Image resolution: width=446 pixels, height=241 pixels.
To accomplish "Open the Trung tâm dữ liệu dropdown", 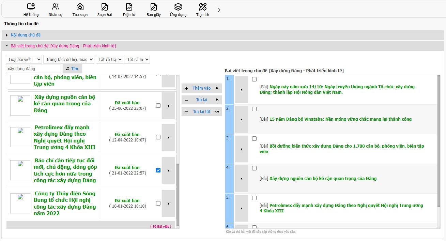I will click(69, 59).
